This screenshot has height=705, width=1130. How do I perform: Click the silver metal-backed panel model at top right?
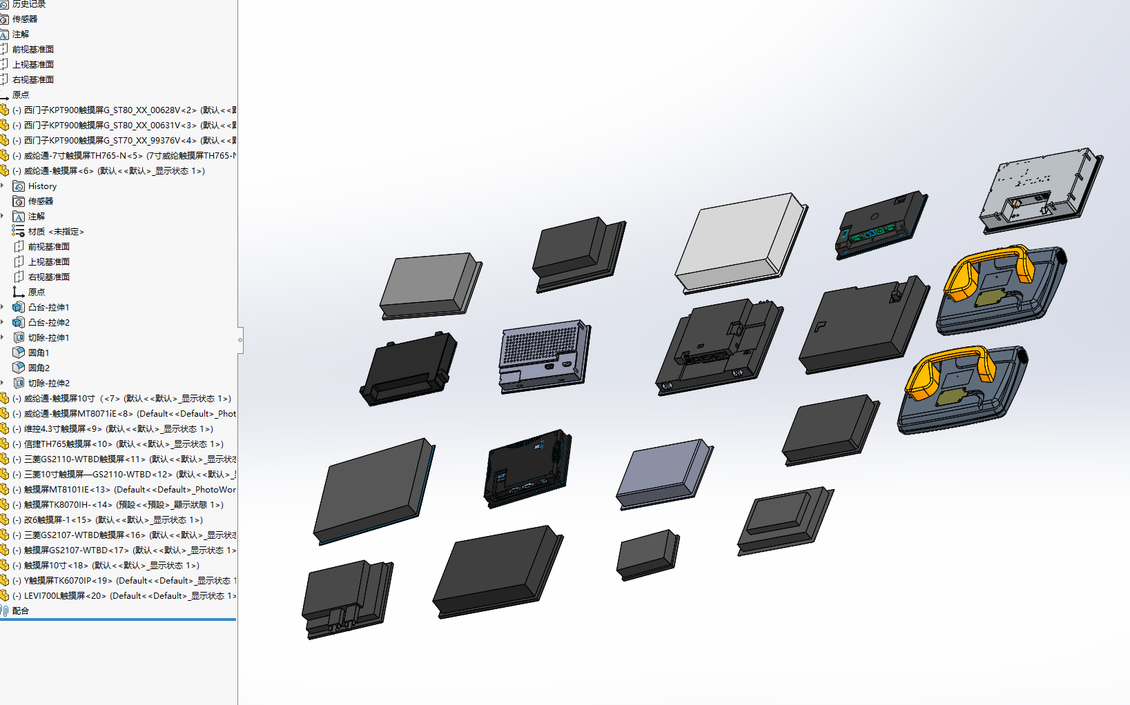[1041, 190]
